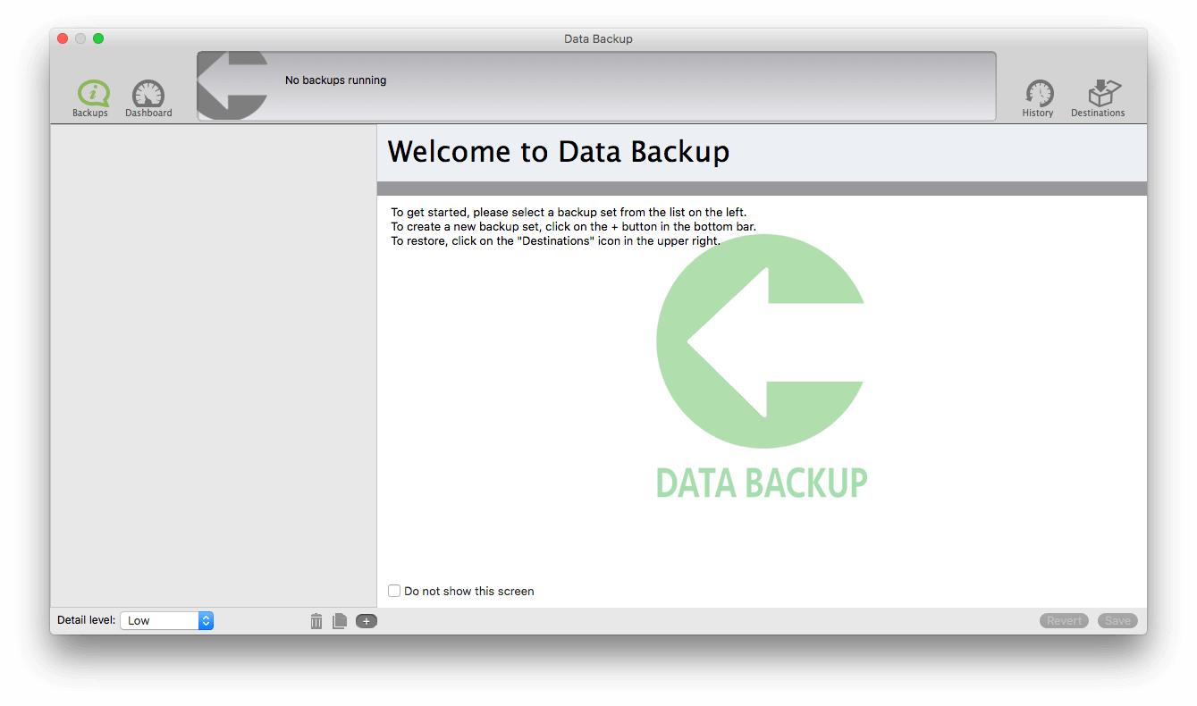Screen dimensions: 1197x706
Task: Minimize window with the gray middle button
Action: [x=80, y=38]
